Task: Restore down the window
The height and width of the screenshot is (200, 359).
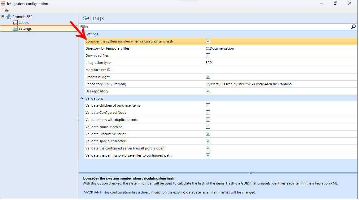Action: coord(335,3)
